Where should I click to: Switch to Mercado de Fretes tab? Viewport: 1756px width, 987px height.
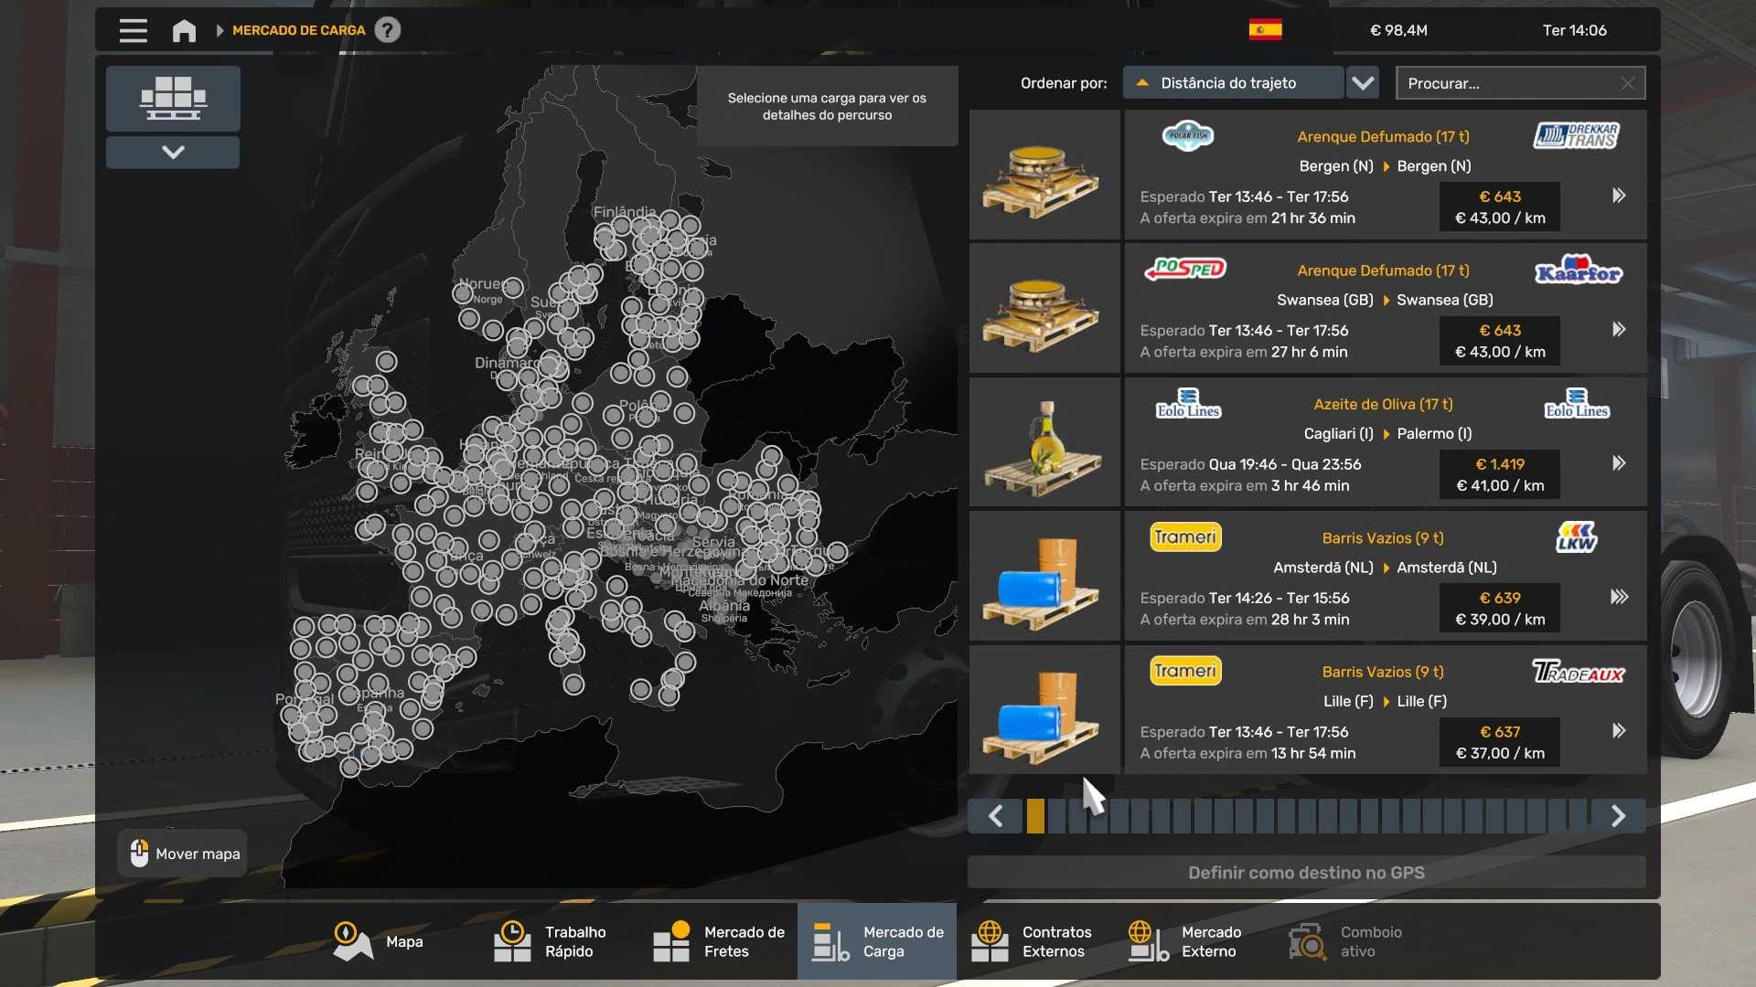tap(719, 941)
